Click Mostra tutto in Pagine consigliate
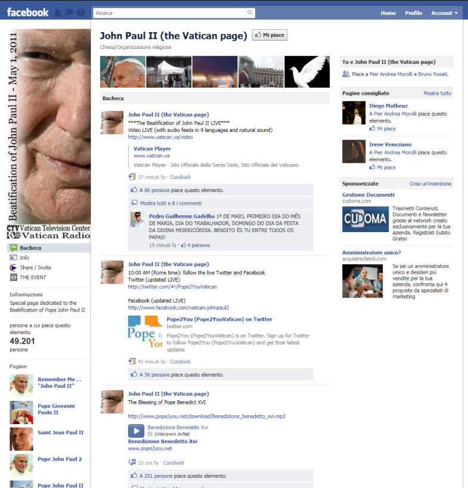468x488 pixels. (x=437, y=94)
